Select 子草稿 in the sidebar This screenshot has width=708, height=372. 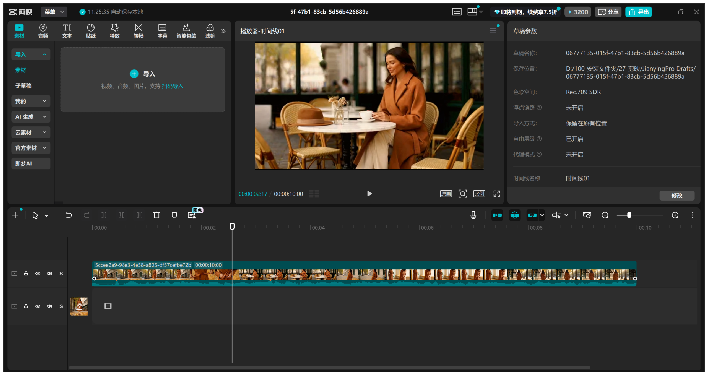coord(23,86)
